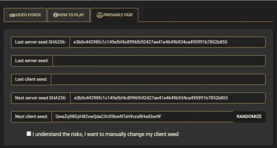
Task: Click the Next server seed SHA256 hash field
Action: [x=167, y=98]
